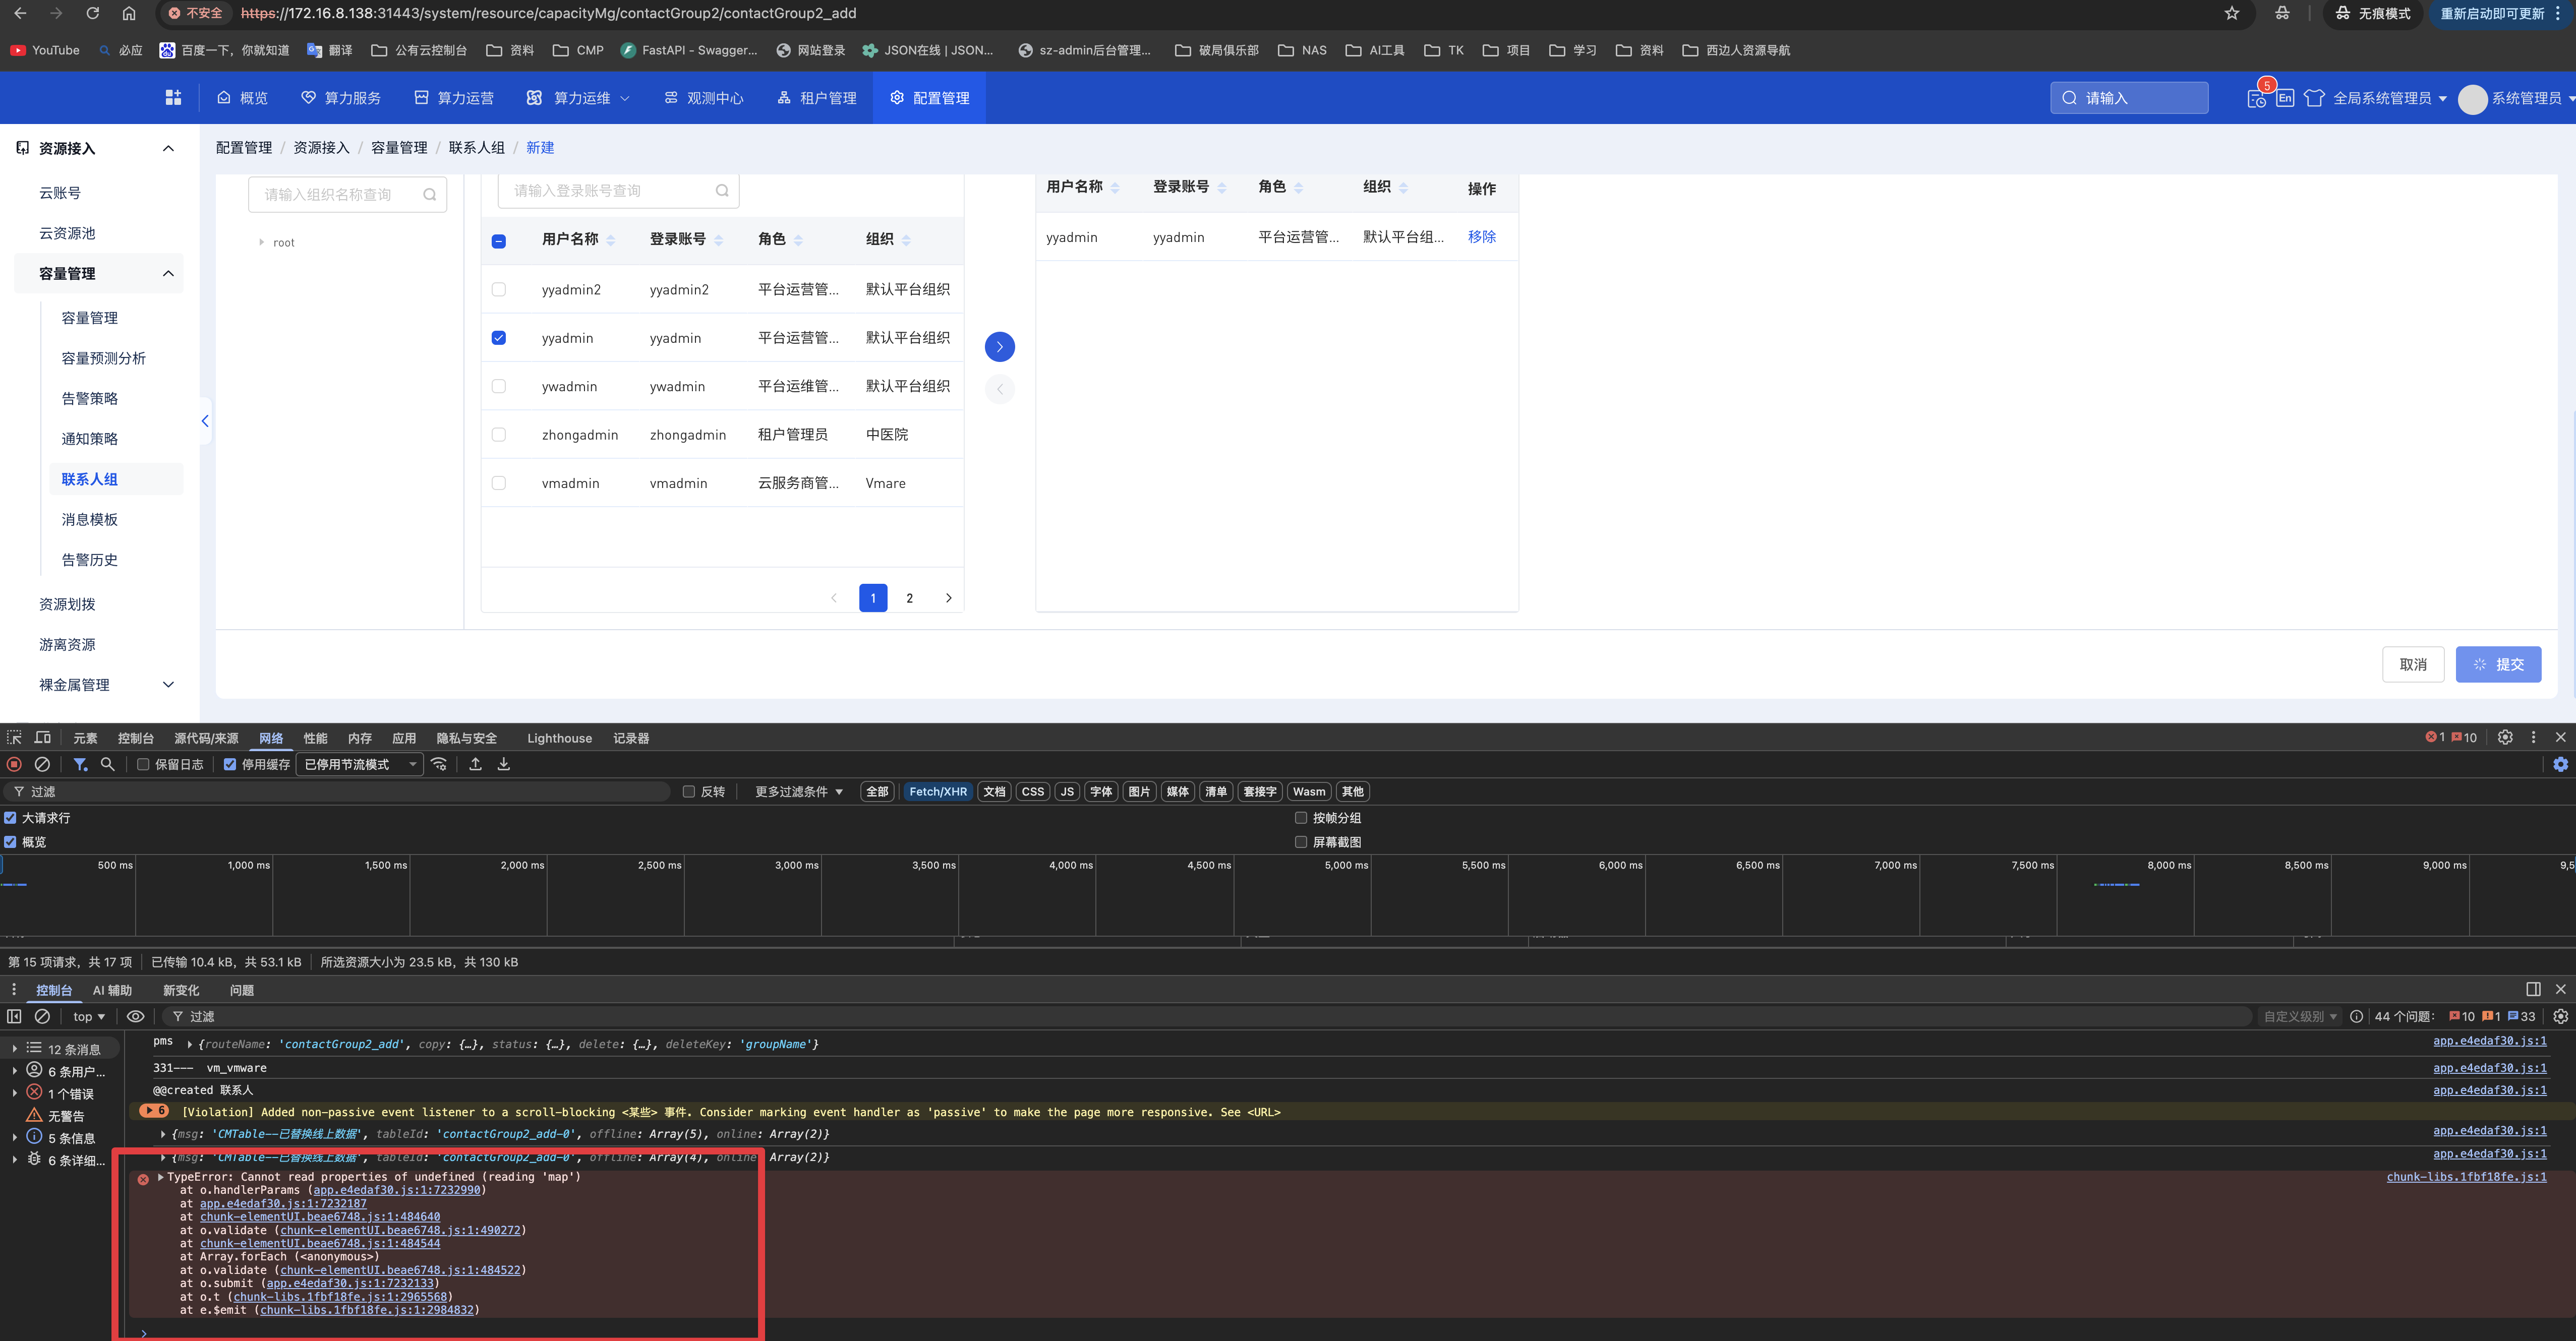The height and width of the screenshot is (1341, 2576).
Task: Toggle device toolbar icon in DevTools
Action: pyautogui.click(x=43, y=738)
